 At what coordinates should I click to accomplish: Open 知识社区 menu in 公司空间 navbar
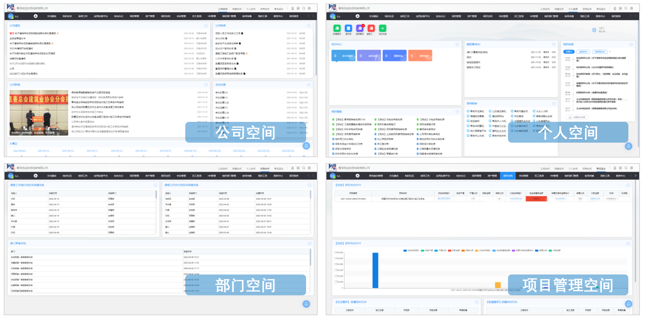[x=67, y=16]
